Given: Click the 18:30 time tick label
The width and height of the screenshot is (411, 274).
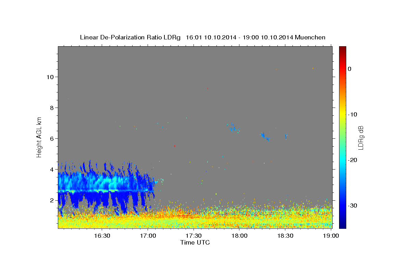Looking at the screenshot, I should 285,236.
